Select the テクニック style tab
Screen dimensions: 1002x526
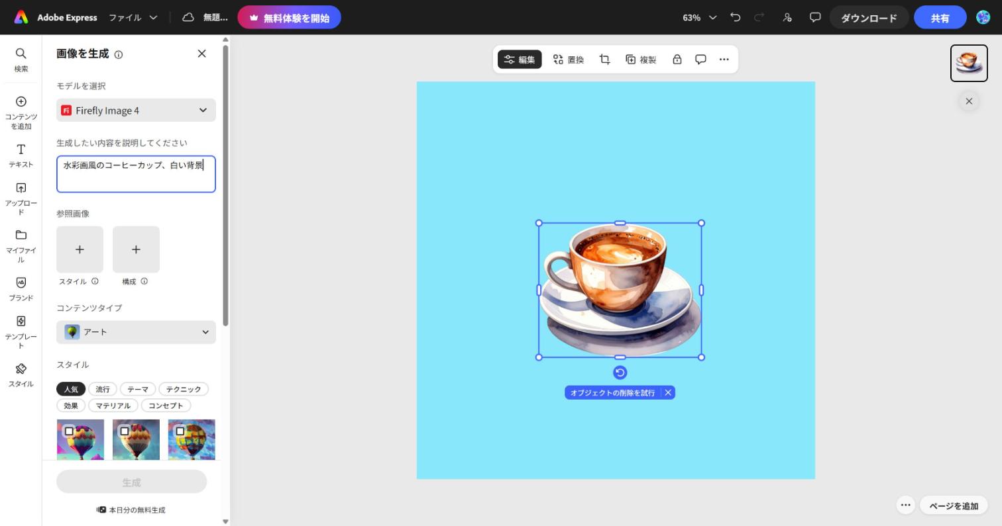coord(184,389)
